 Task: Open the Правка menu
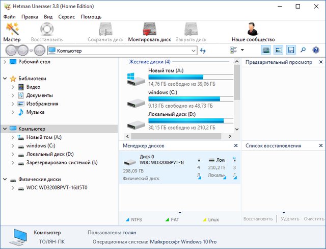pos(30,17)
